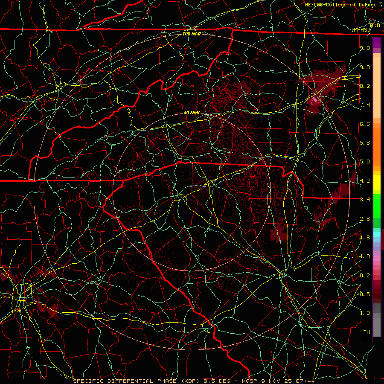Click the 7.4 legend value
The image size is (384, 384).
pos(365,105)
